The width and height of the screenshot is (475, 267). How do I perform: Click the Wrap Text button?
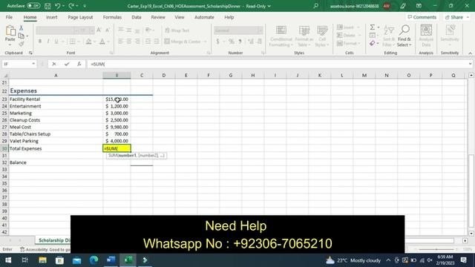(x=177, y=30)
